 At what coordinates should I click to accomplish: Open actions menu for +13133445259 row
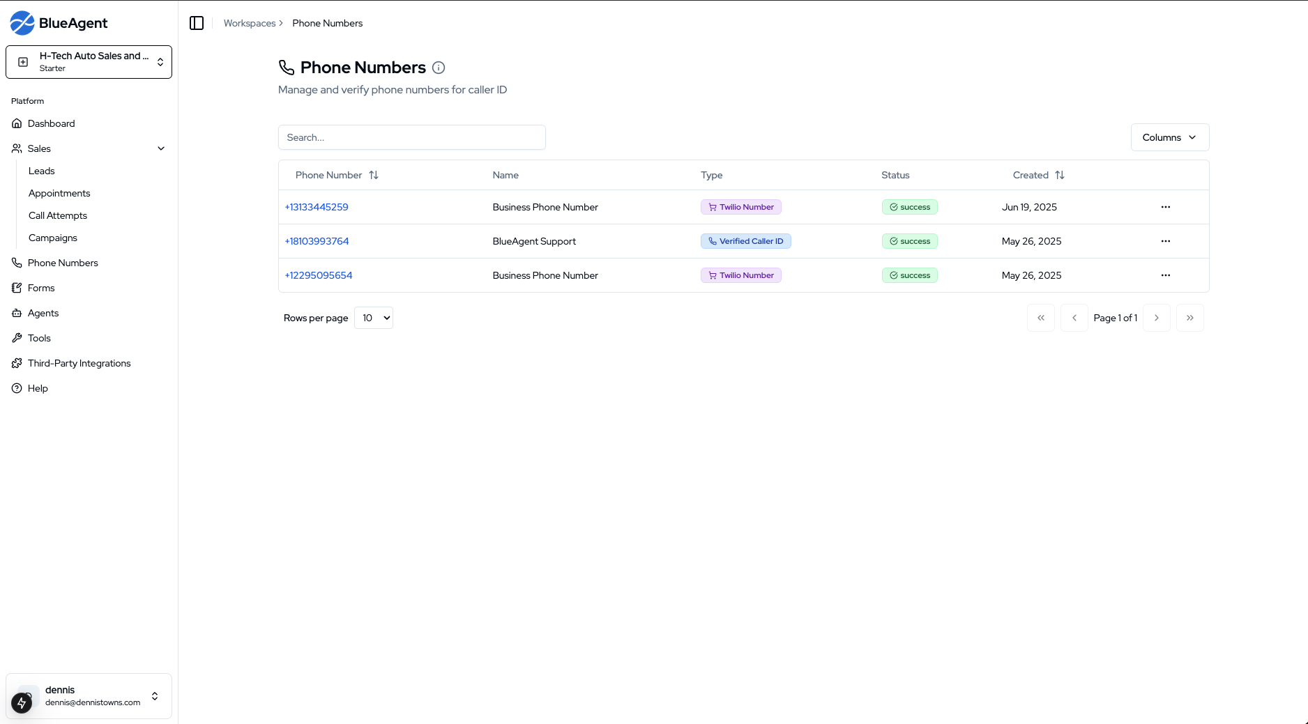tap(1166, 207)
